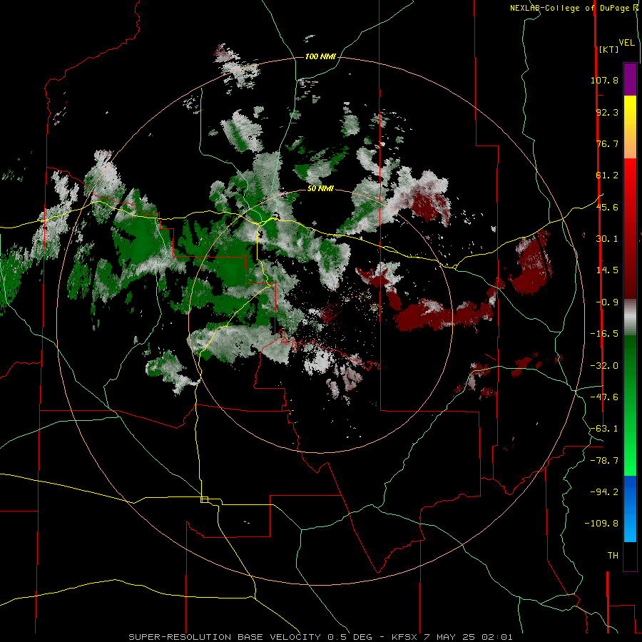Click the 76.7 scale value
Image resolution: width=642 pixels, height=642 pixels.
click(607, 143)
